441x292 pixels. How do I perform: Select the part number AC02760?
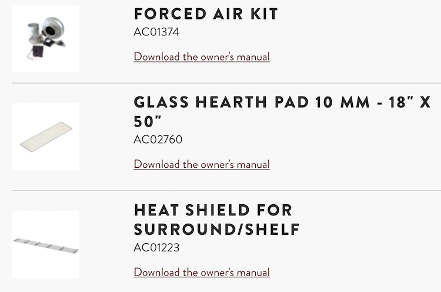[x=158, y=140]
